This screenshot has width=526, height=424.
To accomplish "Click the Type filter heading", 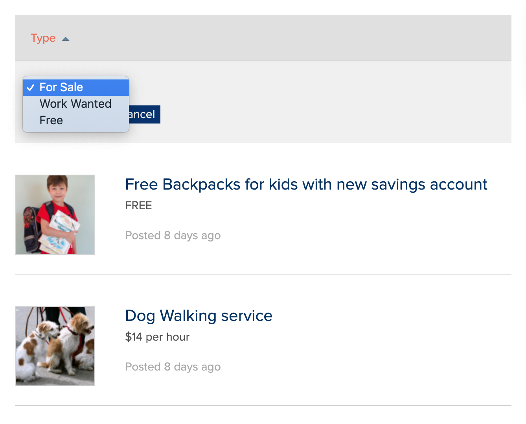I will [x=43, y=38].
